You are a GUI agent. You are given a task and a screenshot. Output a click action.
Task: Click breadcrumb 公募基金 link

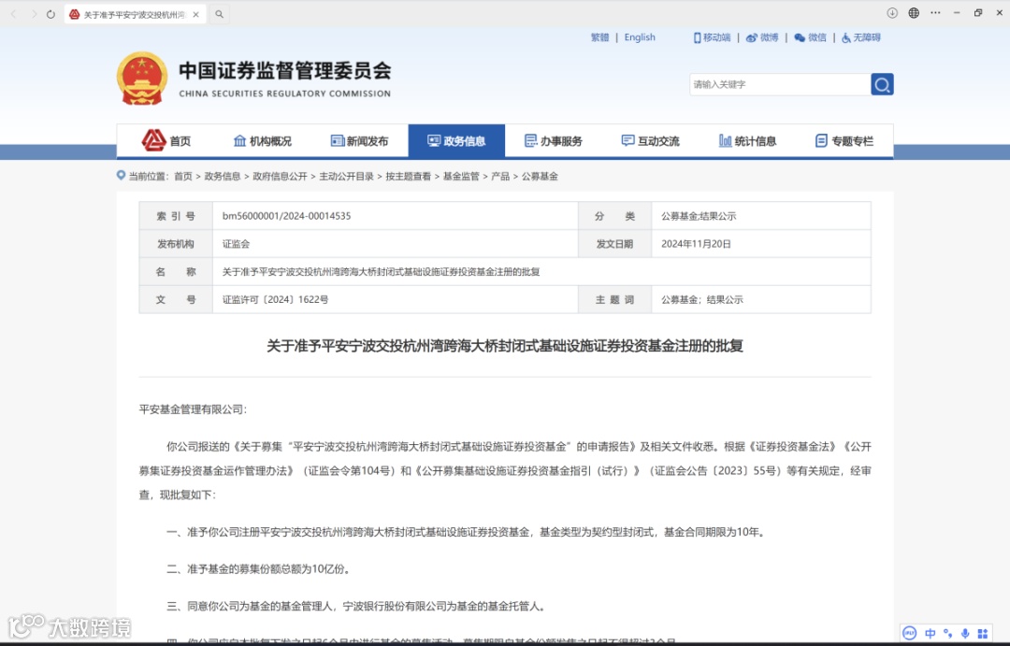(540, 177)
